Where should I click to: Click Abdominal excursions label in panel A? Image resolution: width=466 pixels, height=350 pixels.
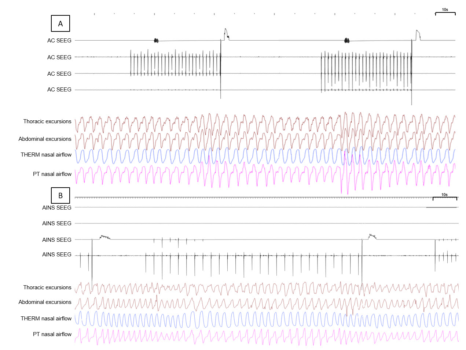coord(45,139)
